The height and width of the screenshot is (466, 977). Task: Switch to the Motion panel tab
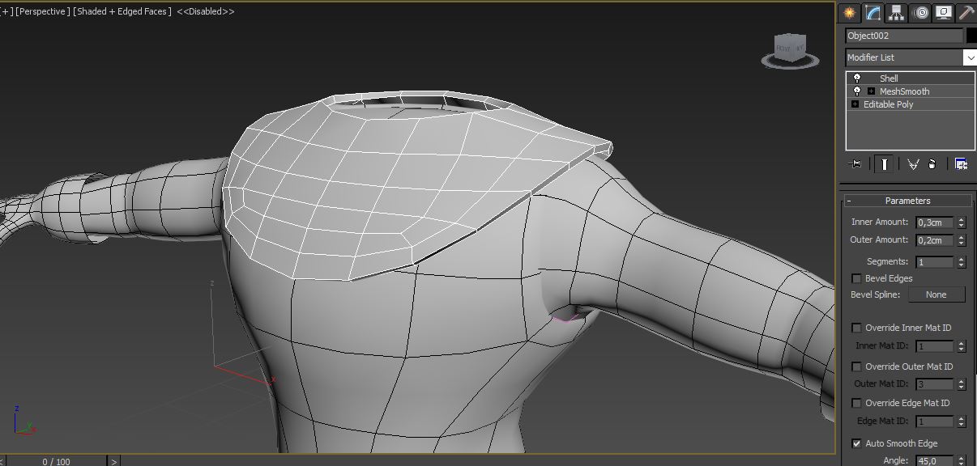click(x=919, y=12)
